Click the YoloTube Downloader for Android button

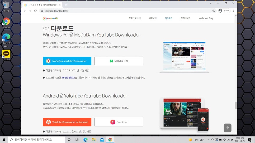[67, 122]
